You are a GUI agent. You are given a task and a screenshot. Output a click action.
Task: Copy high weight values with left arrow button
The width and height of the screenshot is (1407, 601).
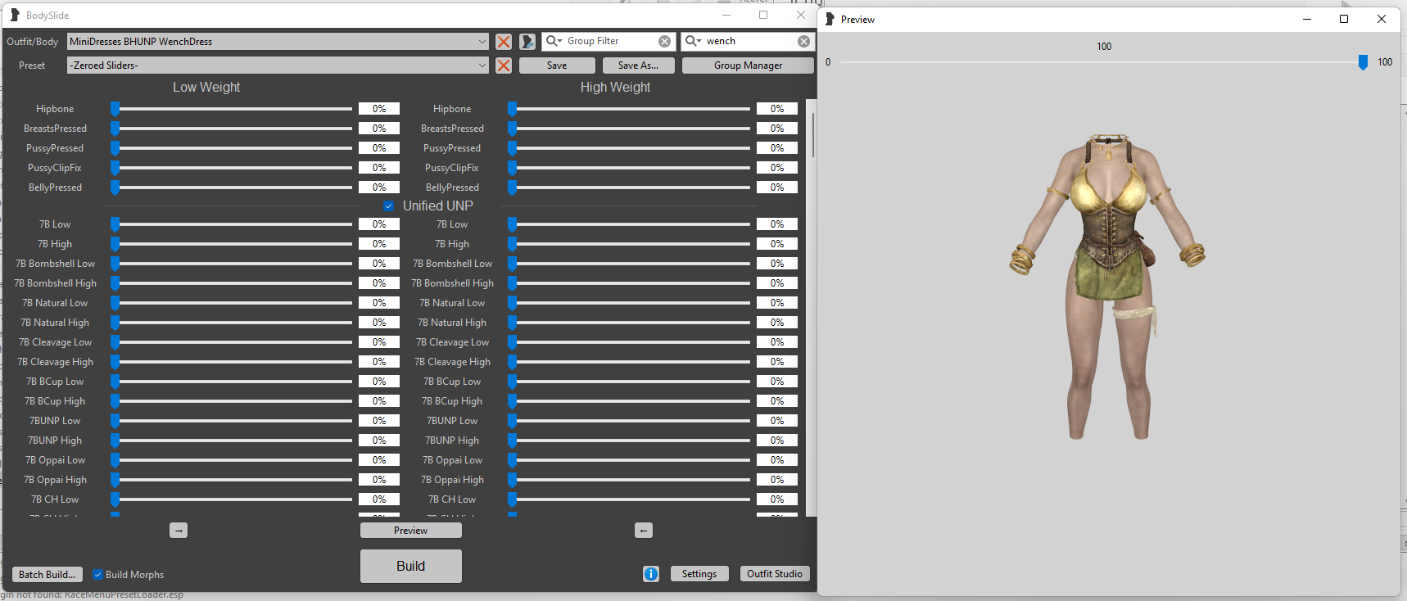[644, 531]
